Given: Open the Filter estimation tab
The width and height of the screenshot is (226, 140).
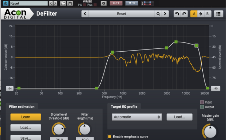Looking at the screenshot, I should 22,107.
